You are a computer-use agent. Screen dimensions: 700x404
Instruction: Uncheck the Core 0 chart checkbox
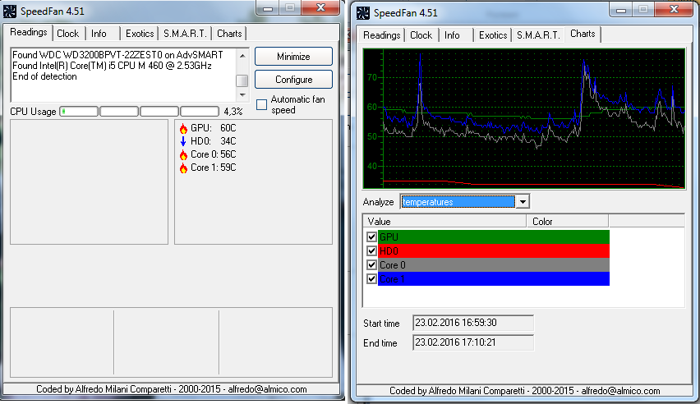(371, 264)
